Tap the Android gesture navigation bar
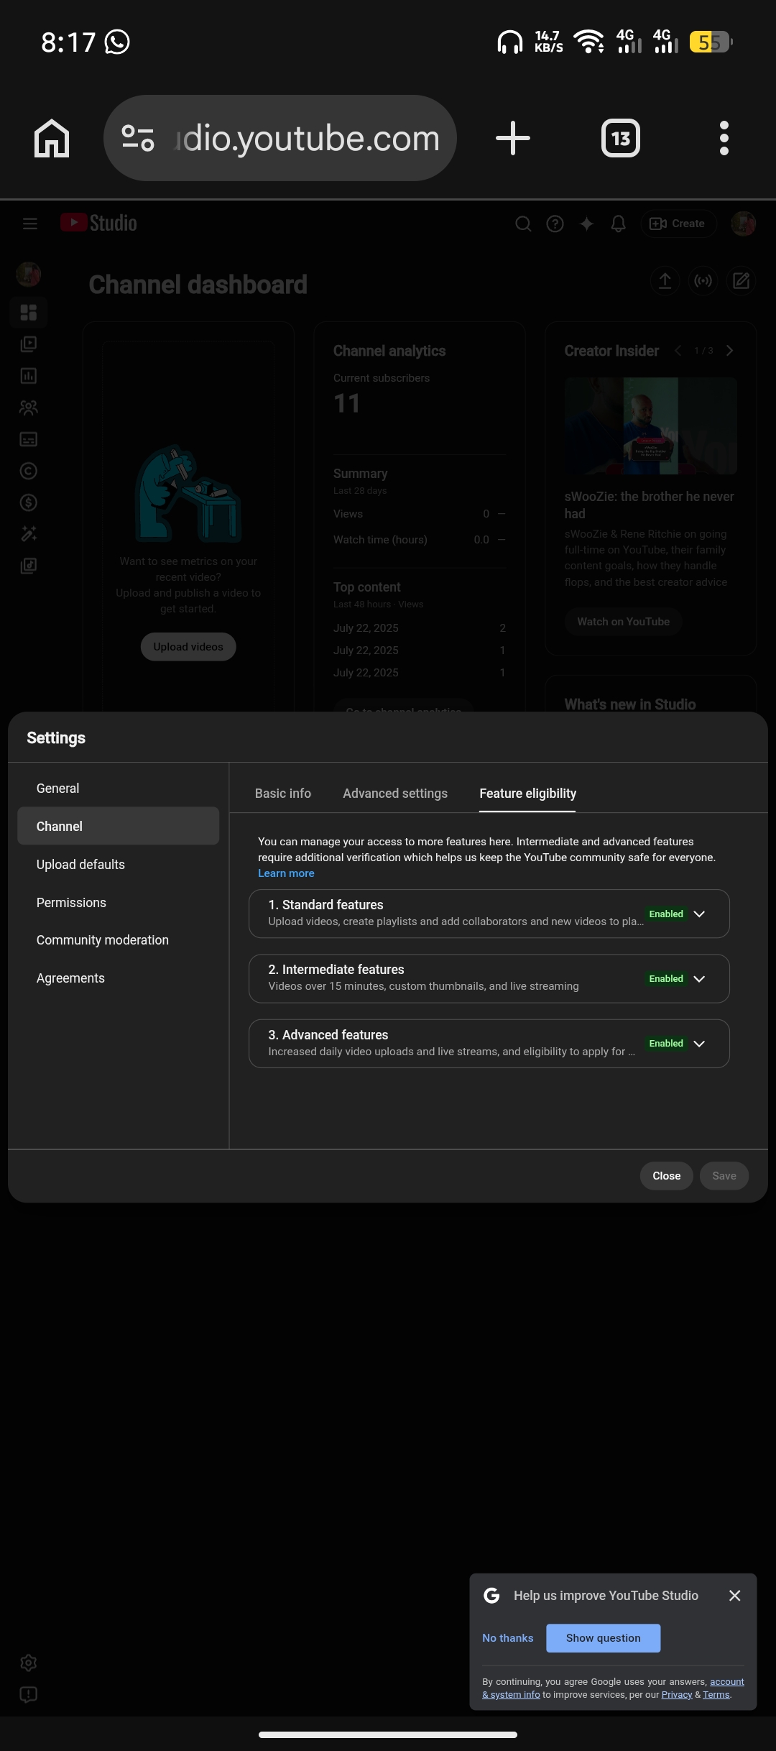 (x=388, y=1734)
